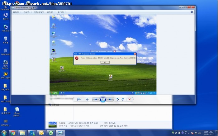Delete the photo with the red X
The width and height of the screenshot is (218, 136).
coord(130,99)
